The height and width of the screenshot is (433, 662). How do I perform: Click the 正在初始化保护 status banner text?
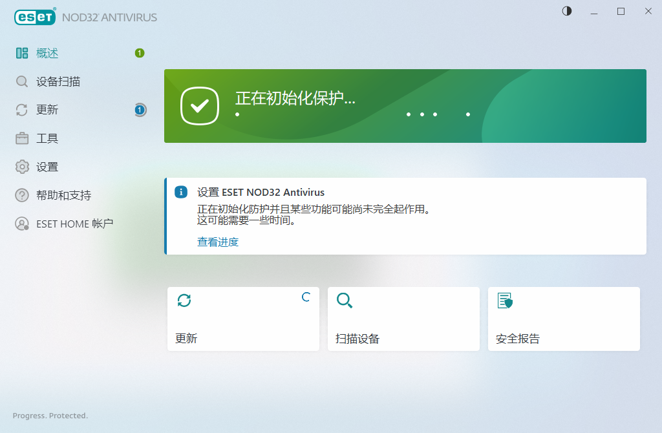click(x=295, y=98)
